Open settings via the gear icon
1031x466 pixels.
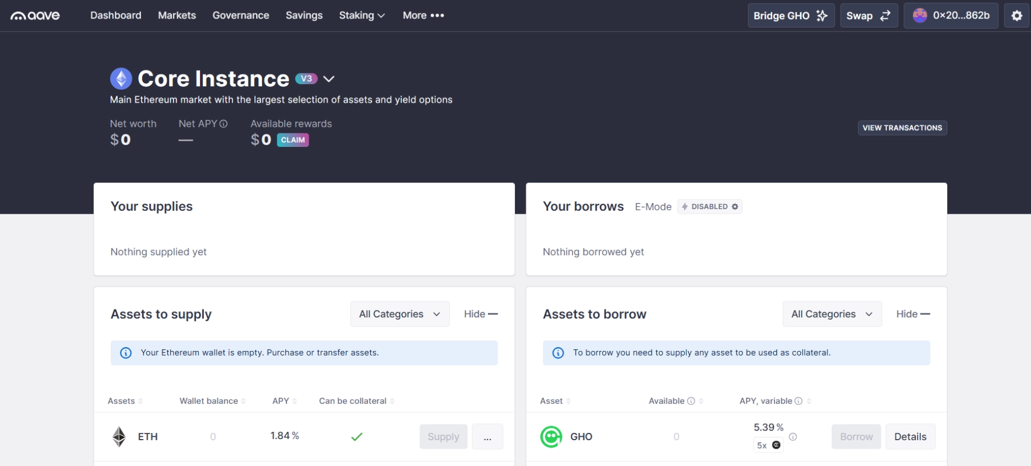(1016, 16)
